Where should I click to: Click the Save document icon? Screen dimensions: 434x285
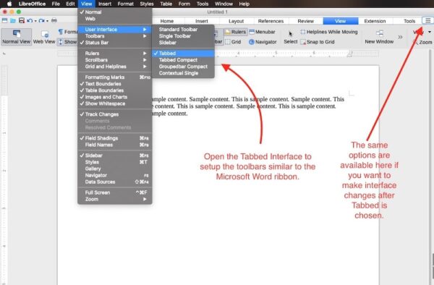click(x=21, y=20)
